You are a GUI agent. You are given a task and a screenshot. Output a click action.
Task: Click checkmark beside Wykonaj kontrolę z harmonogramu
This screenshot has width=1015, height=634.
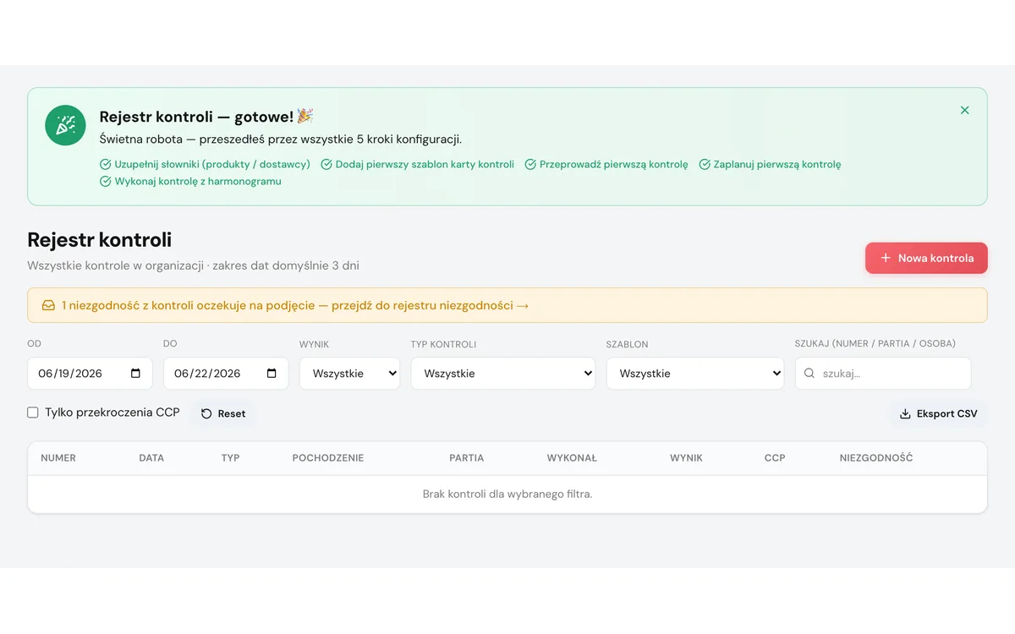pyautogui.click(x=106, y=182)
